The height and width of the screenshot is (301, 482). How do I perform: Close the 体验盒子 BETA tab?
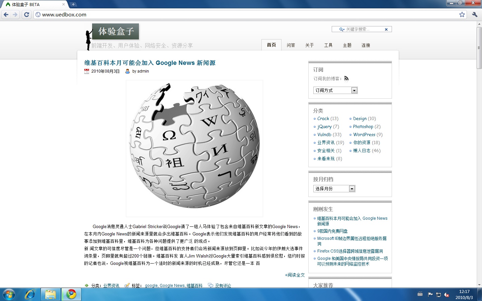(64, 4)
